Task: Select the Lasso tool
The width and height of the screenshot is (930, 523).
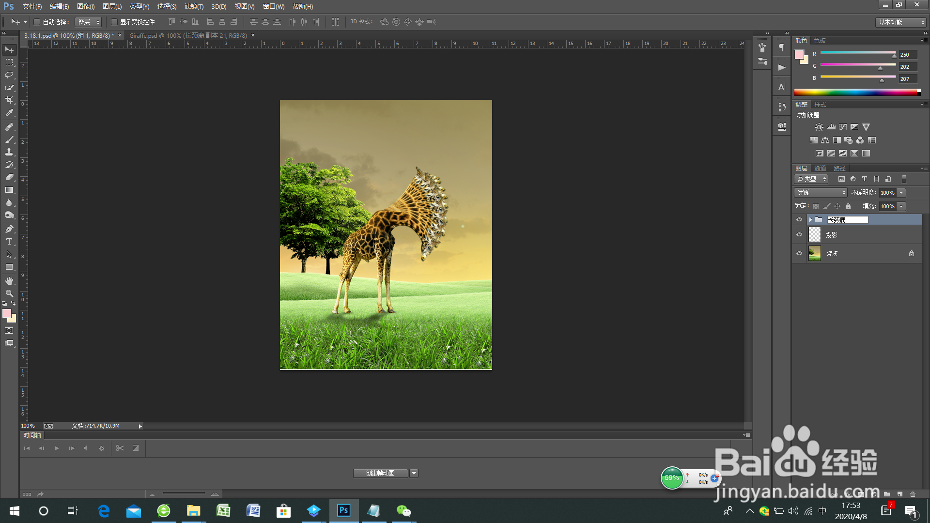Action: (9, 75)
